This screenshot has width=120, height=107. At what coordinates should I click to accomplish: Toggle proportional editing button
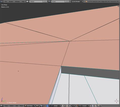73,106
